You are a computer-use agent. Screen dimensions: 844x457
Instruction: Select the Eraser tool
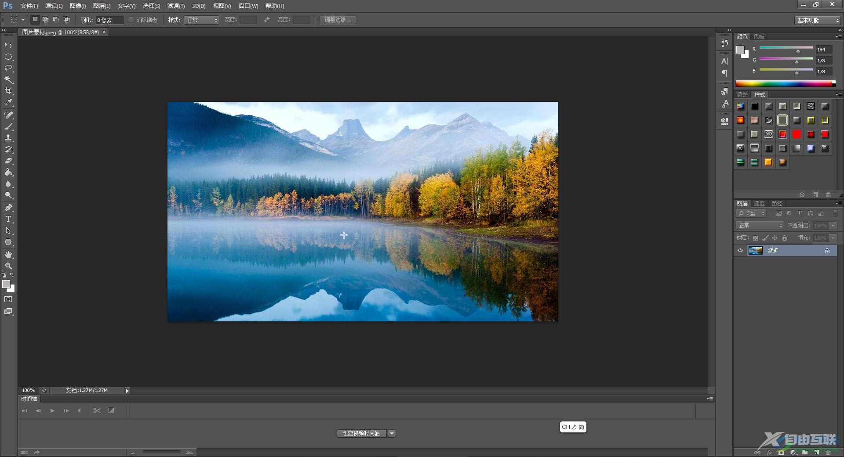[8, 161]
